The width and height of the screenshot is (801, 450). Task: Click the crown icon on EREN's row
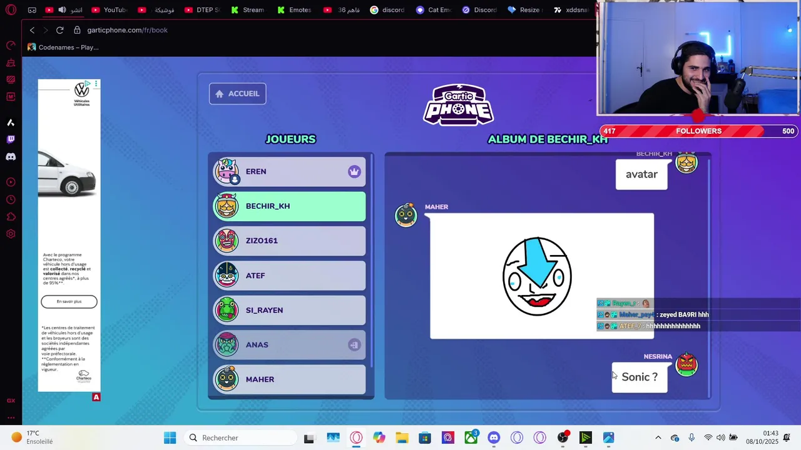(x=354, y=171)
